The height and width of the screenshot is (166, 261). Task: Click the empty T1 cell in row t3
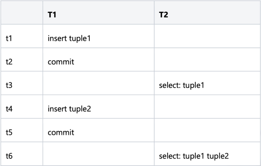point(98,85)
